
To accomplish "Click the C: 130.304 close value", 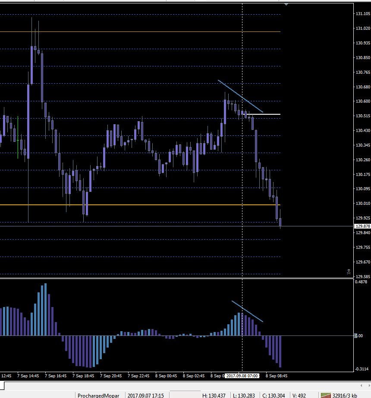I will pyautogui.click(x=274, y=395).
